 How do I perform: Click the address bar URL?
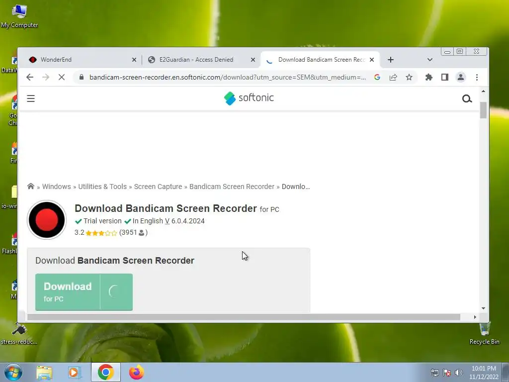coord(227,77)
